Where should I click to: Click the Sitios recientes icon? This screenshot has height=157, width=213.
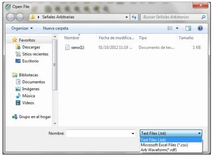click(x=18, y=54)
